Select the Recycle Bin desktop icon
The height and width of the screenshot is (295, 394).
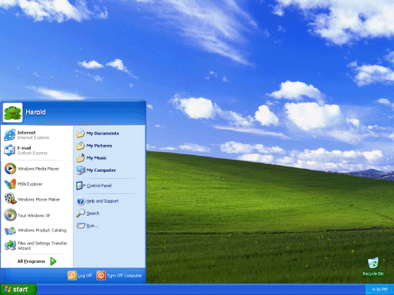[x=373, y=263]
